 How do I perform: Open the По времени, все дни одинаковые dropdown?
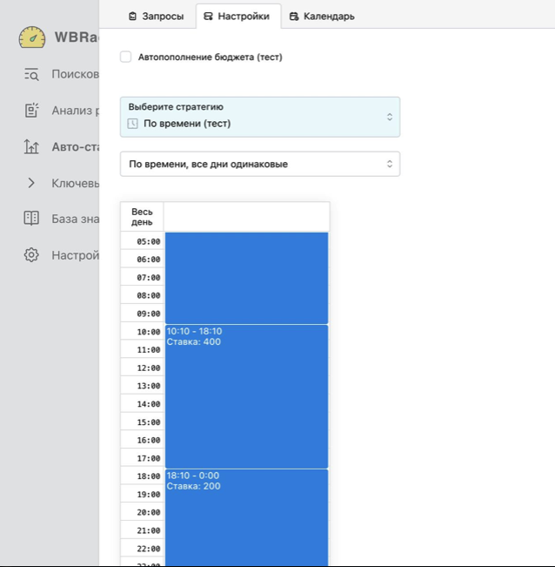coord(260,164)
